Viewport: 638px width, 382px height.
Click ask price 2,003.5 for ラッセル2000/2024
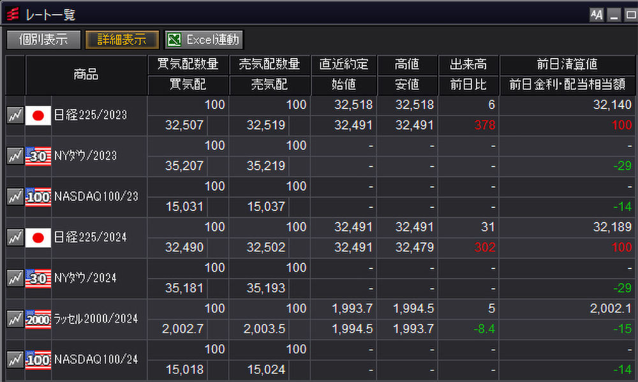point(265,328)
